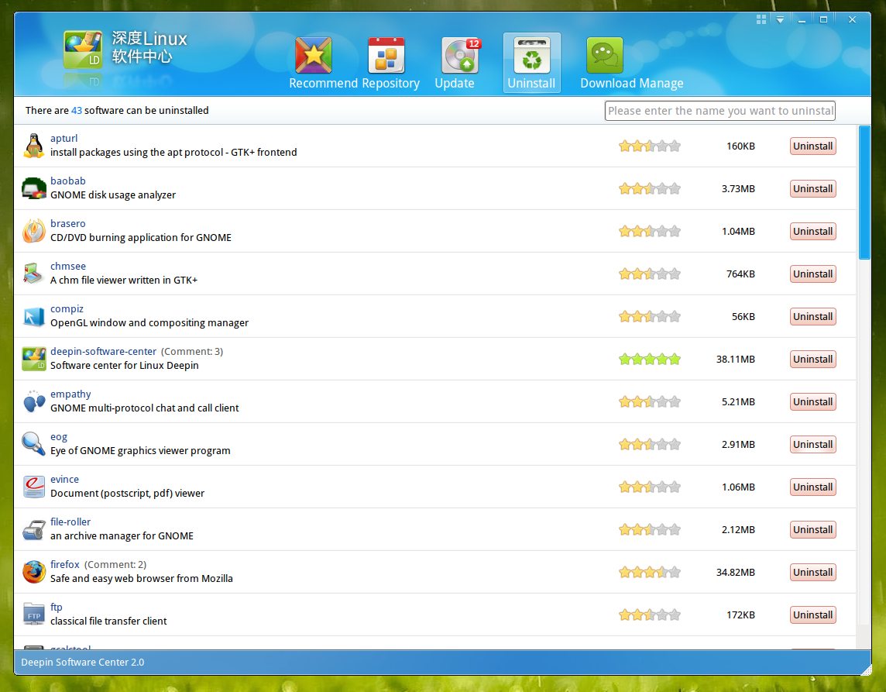Click the eog package name

coord(59,437)
